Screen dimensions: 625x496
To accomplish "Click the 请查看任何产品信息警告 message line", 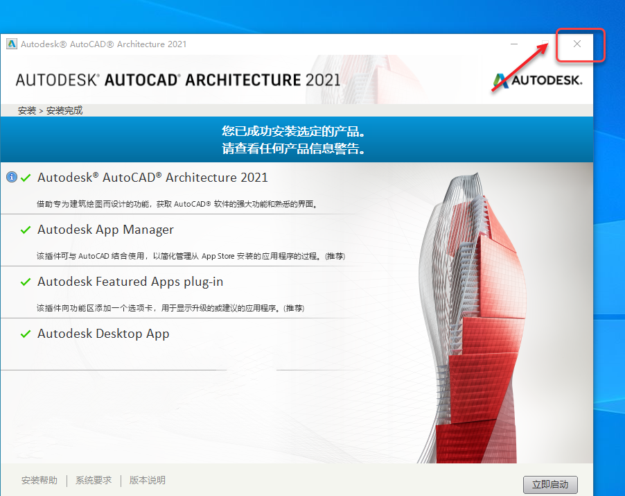I will point(293,148).
